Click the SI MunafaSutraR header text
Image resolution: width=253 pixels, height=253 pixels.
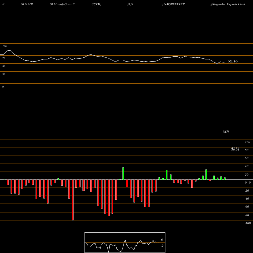pos(62,4)
